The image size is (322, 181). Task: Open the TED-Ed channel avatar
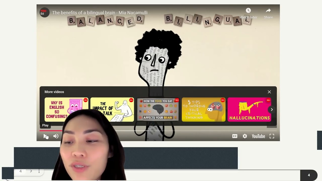(x=44, y=13)
